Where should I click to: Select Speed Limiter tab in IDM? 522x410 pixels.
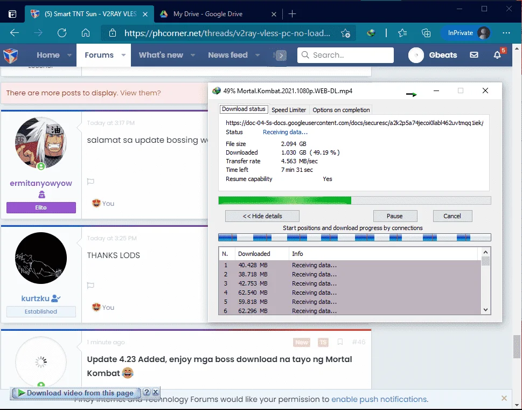click(x=289, y=110)
